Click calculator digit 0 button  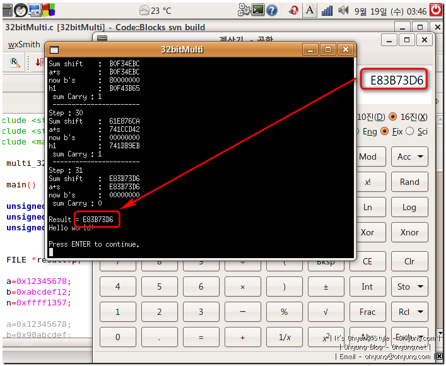point(118,337)
